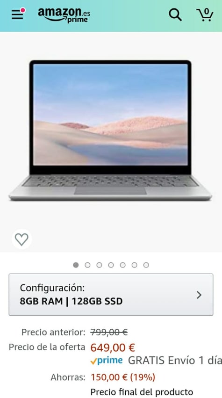Open the 8GB RAM | 128GB SSD selector
Viewport: 222px width, 398px height.
tap(111, 295)
